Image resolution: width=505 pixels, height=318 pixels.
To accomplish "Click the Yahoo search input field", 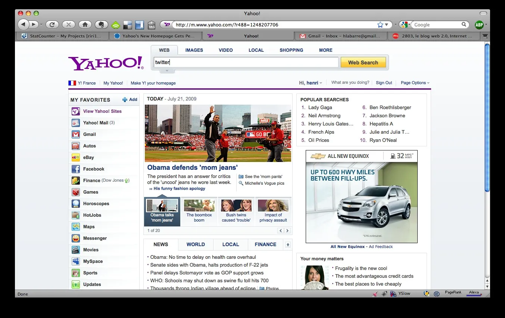I will pyautogui.click(x=246, y=62).
